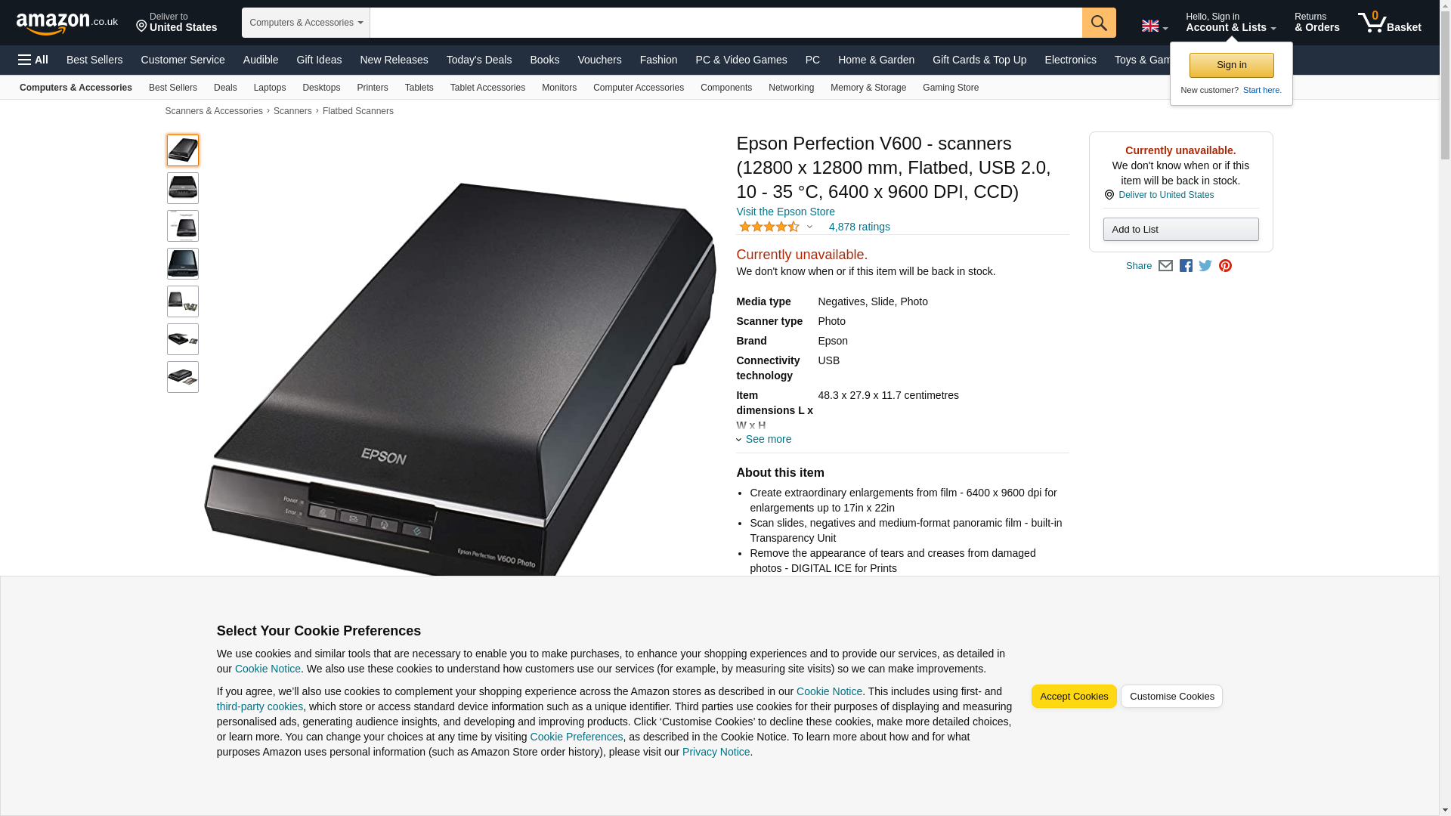Viewport: 1451px width, 816px height.
Task: Go to the Laptops subcategory tab
Action: tap(270, 88)
